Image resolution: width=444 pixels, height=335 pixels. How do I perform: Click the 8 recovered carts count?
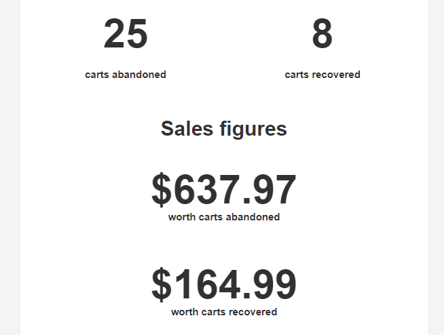(322, 34)
